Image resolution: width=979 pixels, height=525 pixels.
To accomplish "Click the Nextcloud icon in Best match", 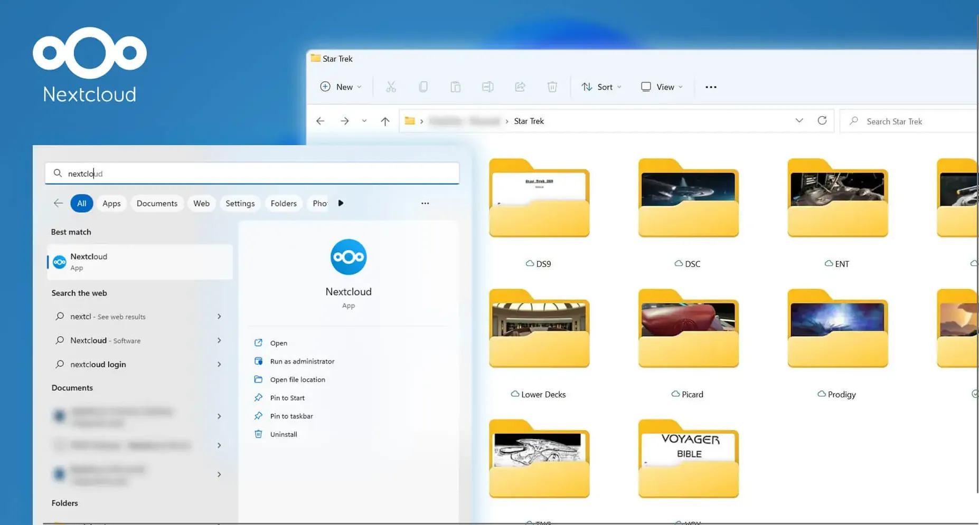I will pos(60,262).
